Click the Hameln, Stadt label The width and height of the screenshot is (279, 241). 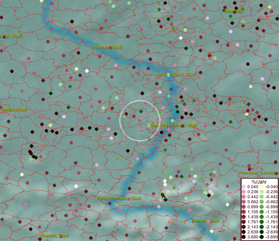205,221
